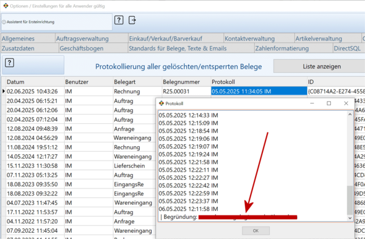This screenshot has height=239, width=365.
Task: Open Artikelverwaltung tab
Action: 328,39
